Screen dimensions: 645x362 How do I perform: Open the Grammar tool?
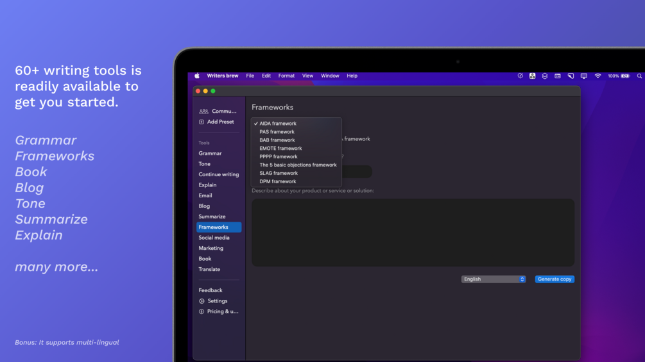[x=211, y=154]
